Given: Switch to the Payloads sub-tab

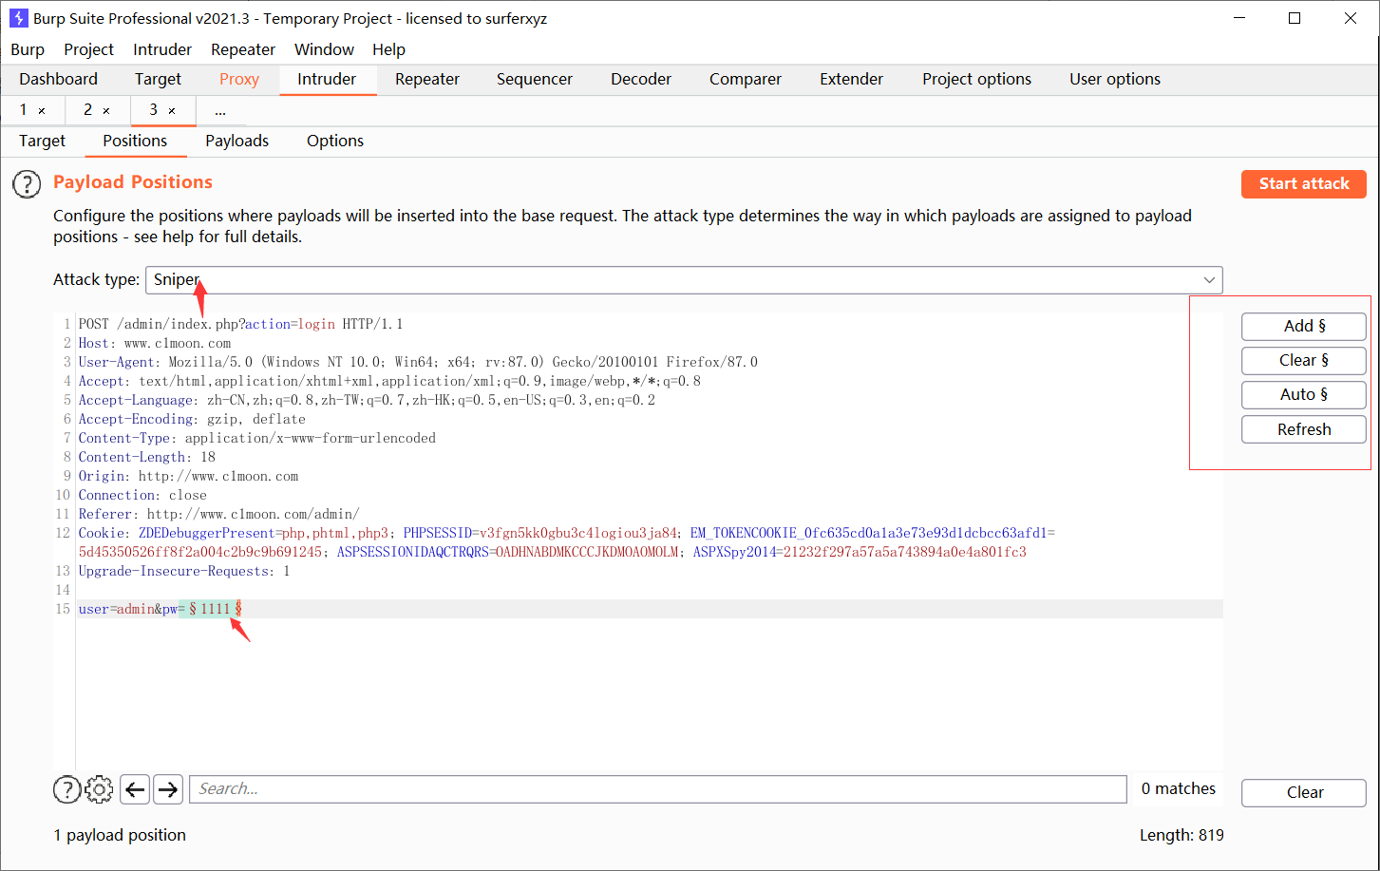Looking at the screenshot, I should click(x=237, y=141).
